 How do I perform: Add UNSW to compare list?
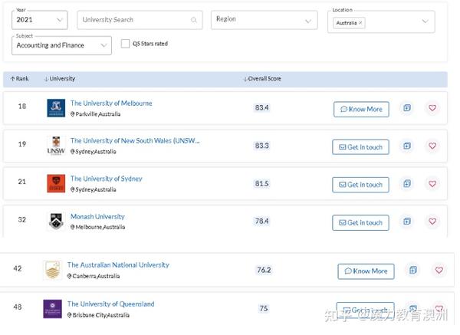pos(407,146)
